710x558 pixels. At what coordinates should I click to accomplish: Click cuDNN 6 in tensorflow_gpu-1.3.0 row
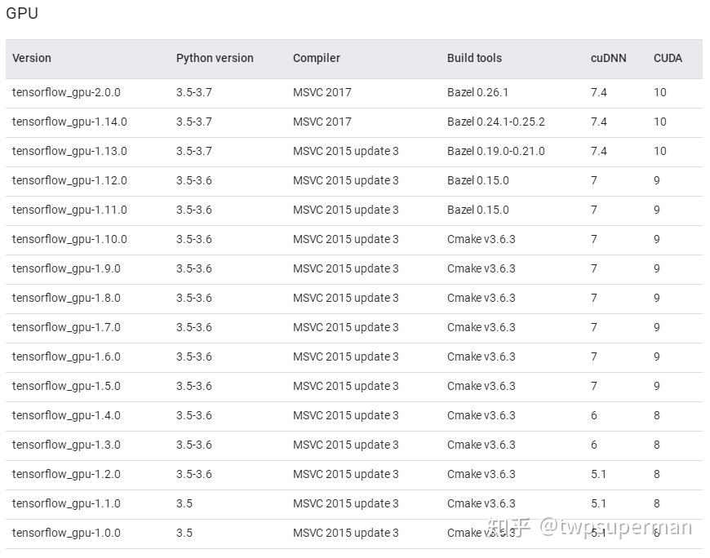593,445
